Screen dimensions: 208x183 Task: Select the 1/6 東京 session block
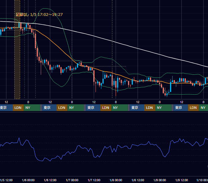point(49,108)
